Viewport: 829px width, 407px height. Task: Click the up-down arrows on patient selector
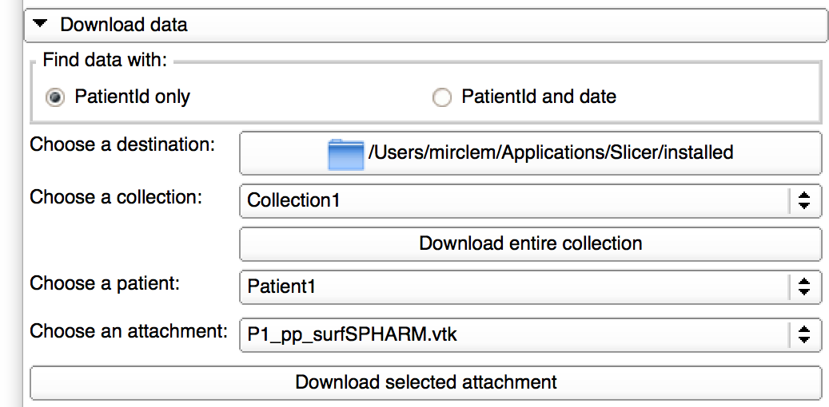point(804,286)
